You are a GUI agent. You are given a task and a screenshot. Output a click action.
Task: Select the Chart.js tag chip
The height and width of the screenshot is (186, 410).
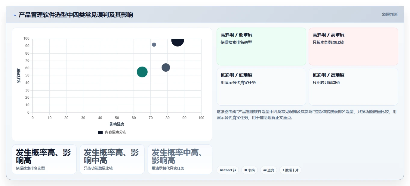tap(228, 170)
